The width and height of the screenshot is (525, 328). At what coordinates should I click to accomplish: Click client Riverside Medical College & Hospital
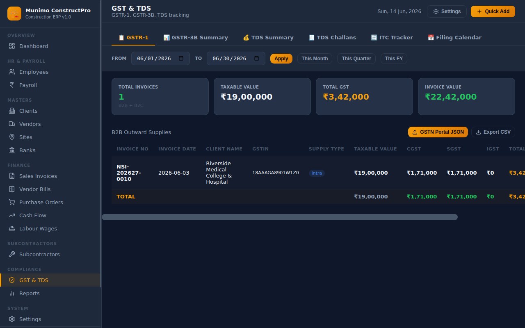click(x=219, y=173)
